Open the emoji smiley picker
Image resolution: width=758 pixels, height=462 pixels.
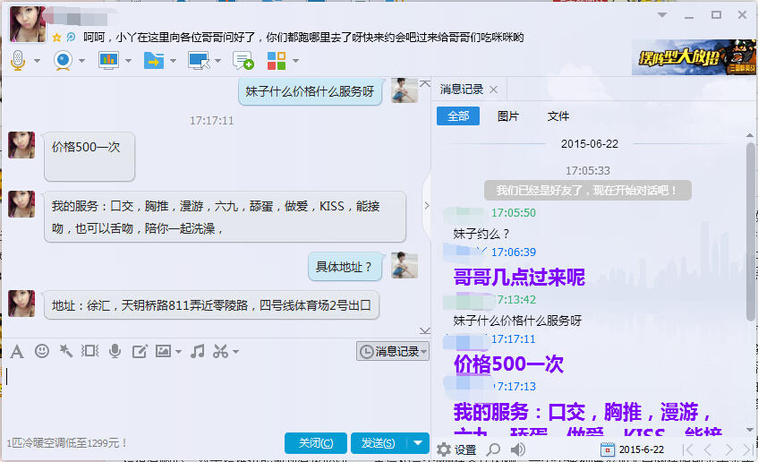[42, 351]
